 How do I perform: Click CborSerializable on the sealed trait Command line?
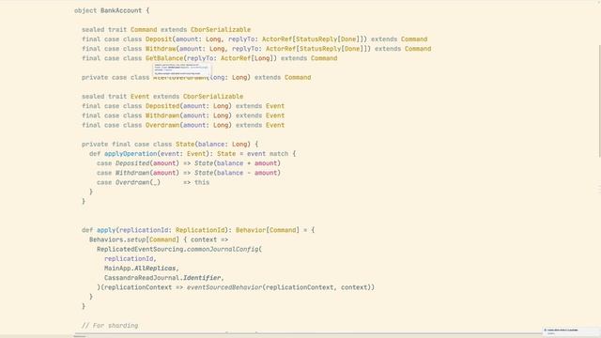(221, 29)
